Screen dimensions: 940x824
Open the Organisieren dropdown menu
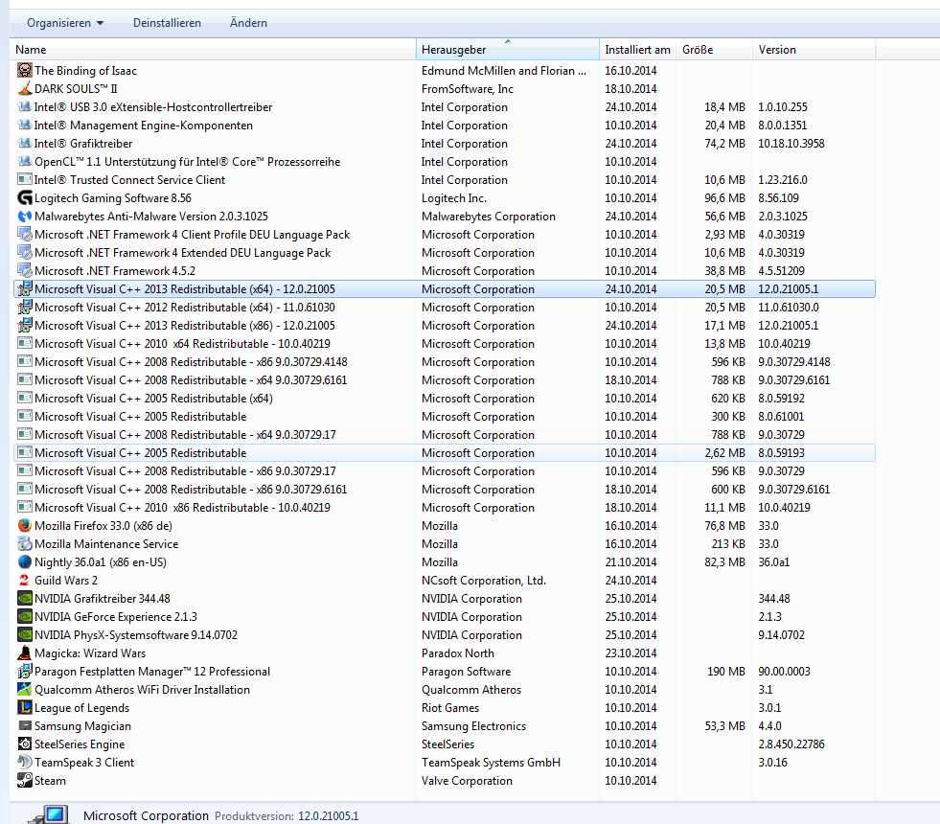point(65,23)
